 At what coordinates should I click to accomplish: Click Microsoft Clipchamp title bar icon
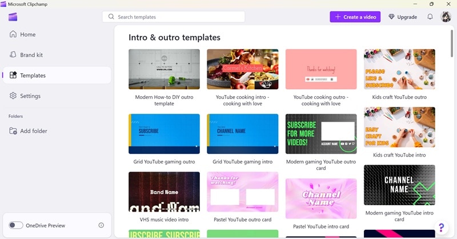(3, 4)
